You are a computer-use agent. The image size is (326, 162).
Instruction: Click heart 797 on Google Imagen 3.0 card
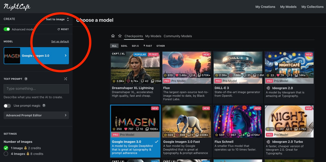(129, 129)
